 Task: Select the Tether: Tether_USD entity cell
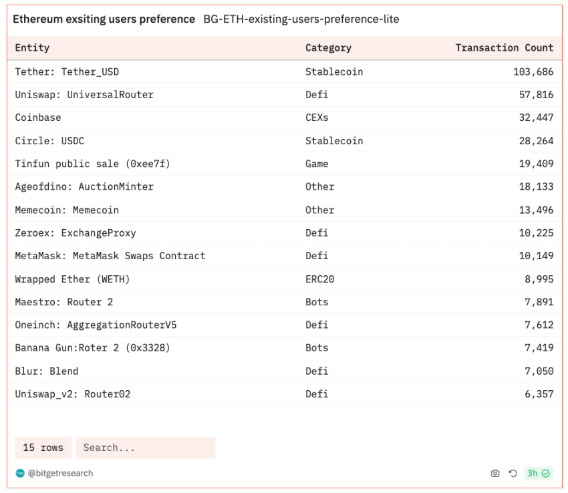tap(67, 71)
